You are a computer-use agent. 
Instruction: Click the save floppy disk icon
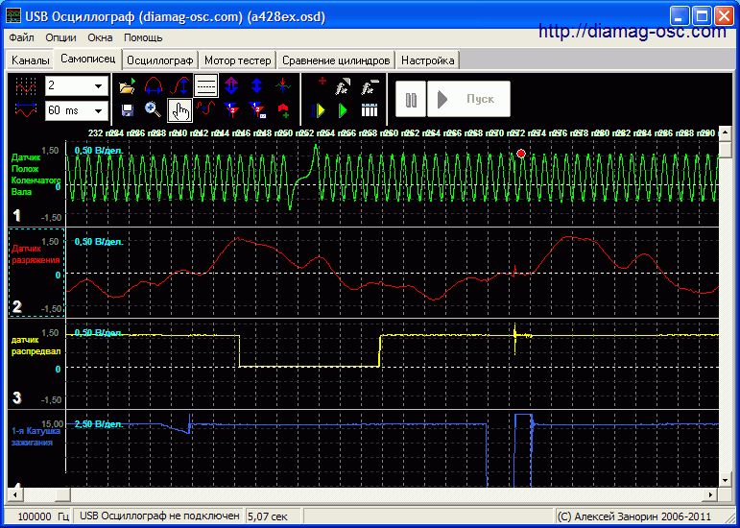pos(127,109)
